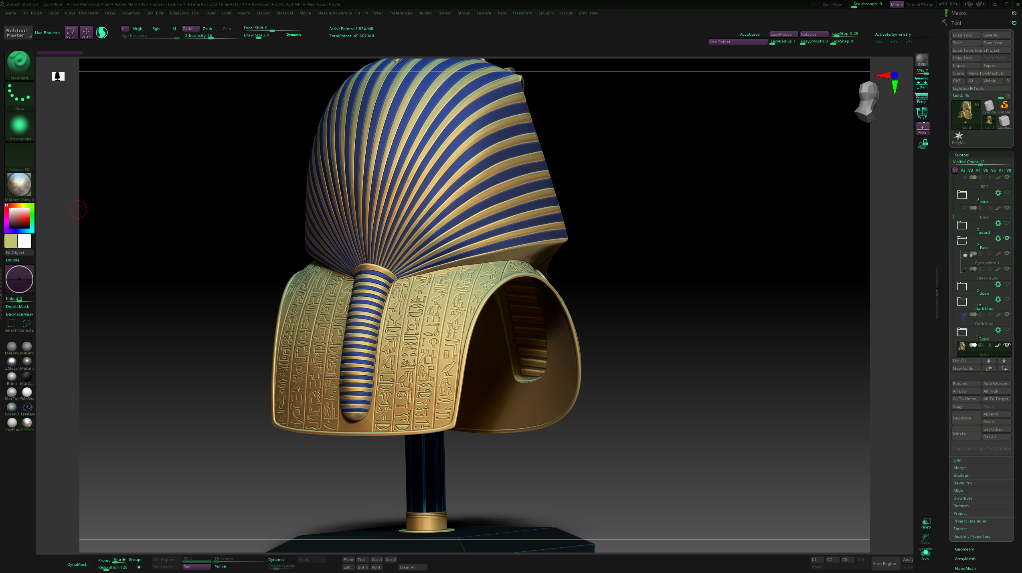Open the Render menu
This screenshot has width=1022, height=573.
[x=425, y=13]
